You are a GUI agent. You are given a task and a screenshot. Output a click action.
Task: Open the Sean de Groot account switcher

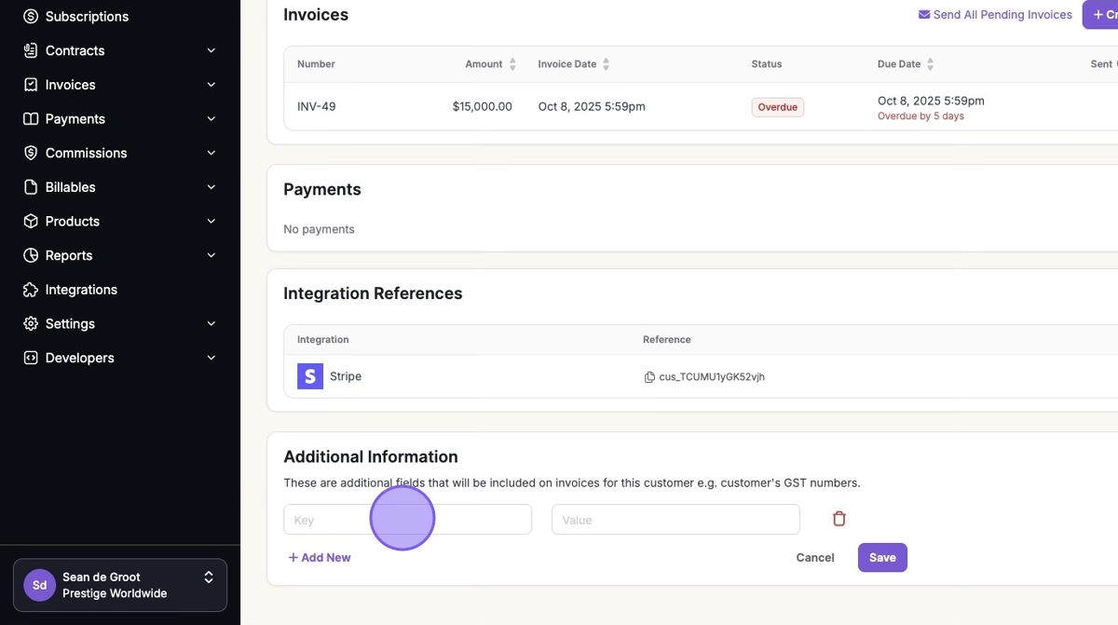tap(120, 585)
